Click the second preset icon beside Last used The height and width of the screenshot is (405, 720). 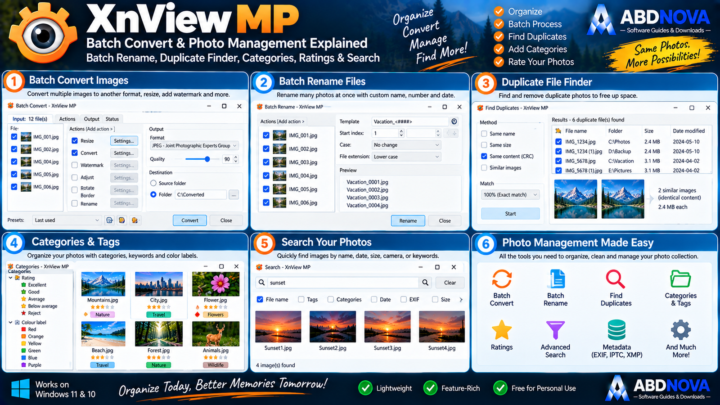(x=121, y=220)
